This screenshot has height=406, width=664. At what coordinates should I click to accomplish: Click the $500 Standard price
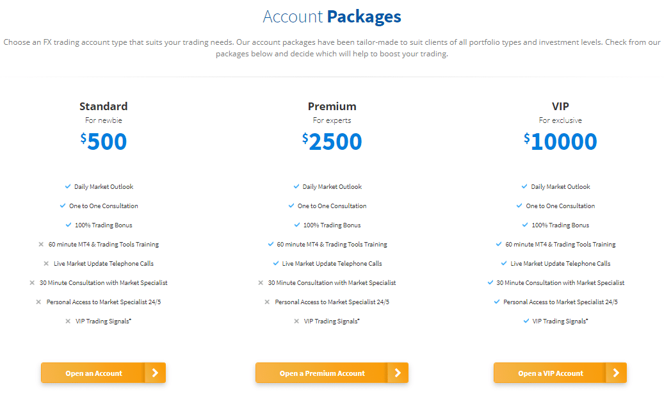104,142
